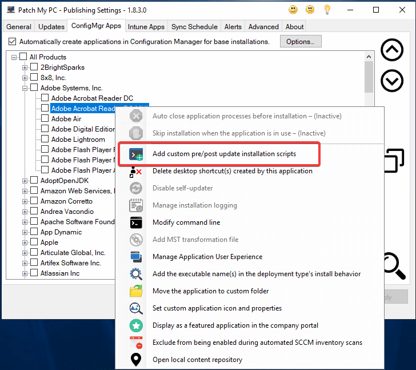Select the Adobe Digital Editions tree row
The height and width of the screenshot is (370, 416).
[83, 129]
